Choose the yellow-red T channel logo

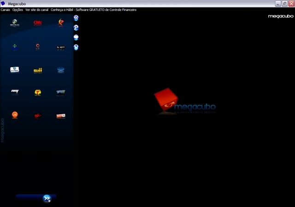pyautogui.click(x=38, y=92)
